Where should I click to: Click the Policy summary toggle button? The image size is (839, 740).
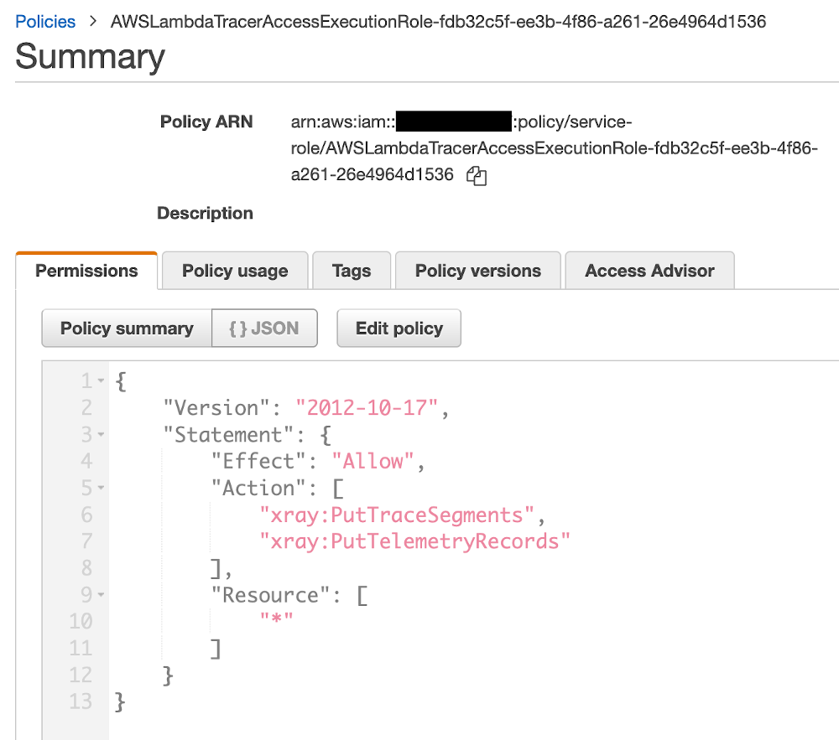tap(126, 328)
